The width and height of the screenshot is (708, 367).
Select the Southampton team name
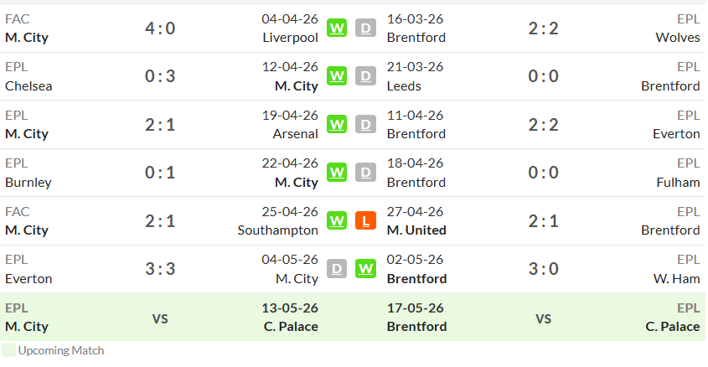tap(277, 230)
